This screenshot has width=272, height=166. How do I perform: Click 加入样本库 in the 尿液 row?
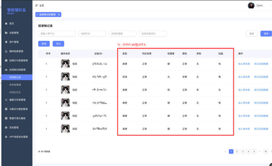(x=244, y=77)
